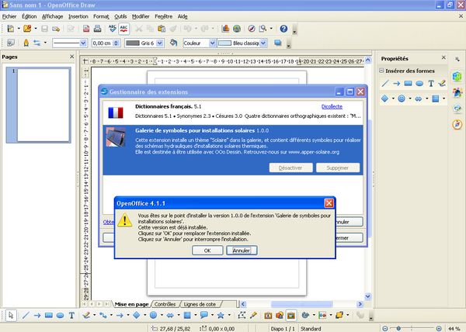The image size is (466, 332).
Task: Select smiley Symbol shapes in Propriétés panel
Action: (402, 99)
